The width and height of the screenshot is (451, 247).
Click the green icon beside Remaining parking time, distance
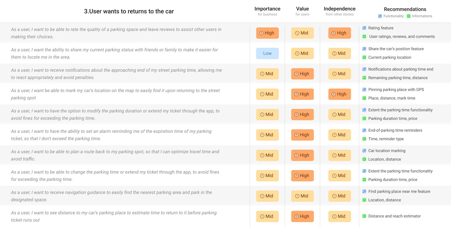(x=364, y=78)
